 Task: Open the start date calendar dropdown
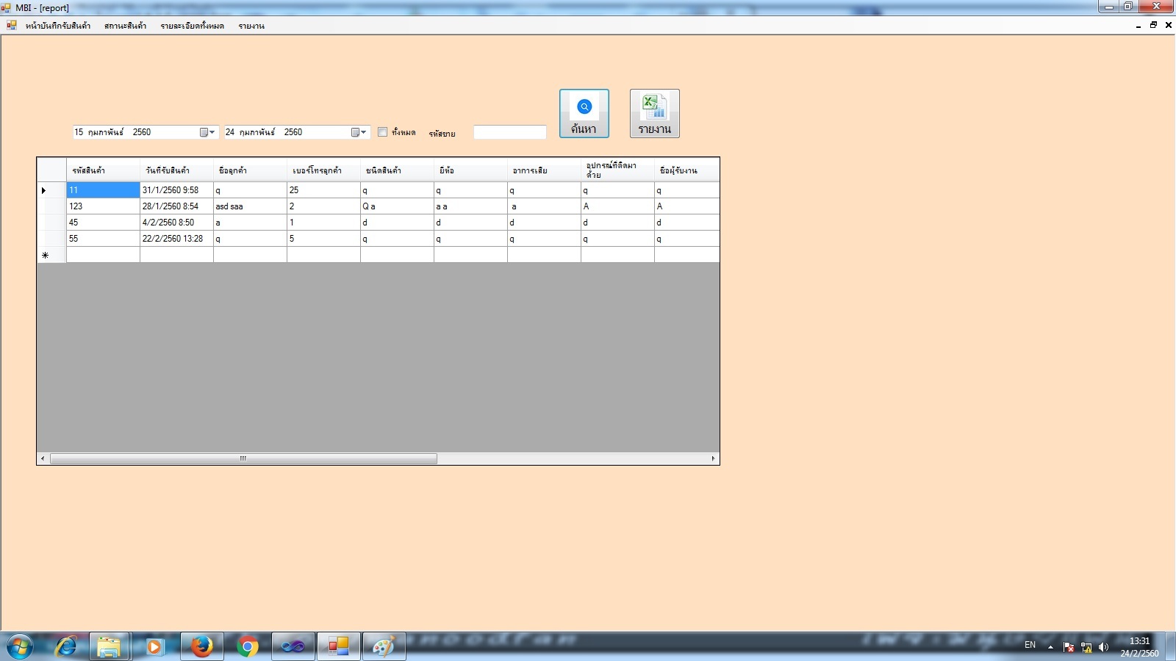207,132
